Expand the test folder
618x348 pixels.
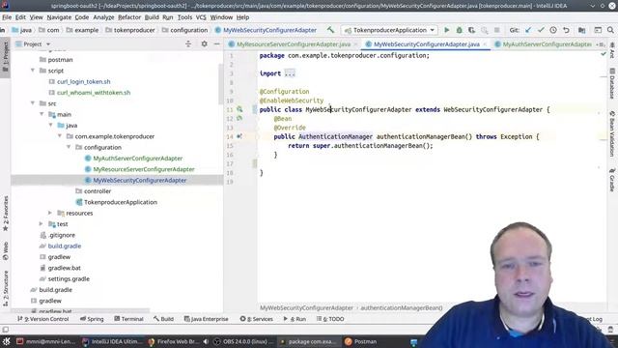41,223
